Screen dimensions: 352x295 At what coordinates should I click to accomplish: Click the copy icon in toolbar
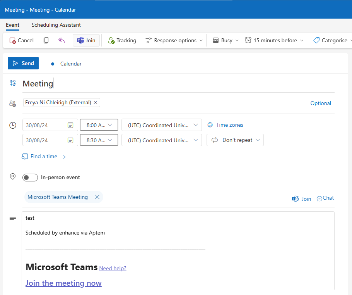pos(46,40)
